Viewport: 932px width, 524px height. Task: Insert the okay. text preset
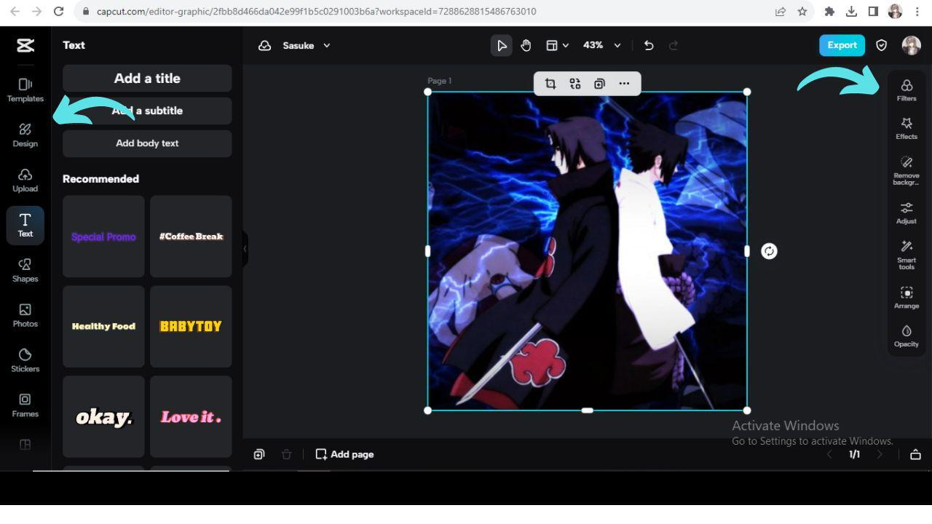click(103, 417)
